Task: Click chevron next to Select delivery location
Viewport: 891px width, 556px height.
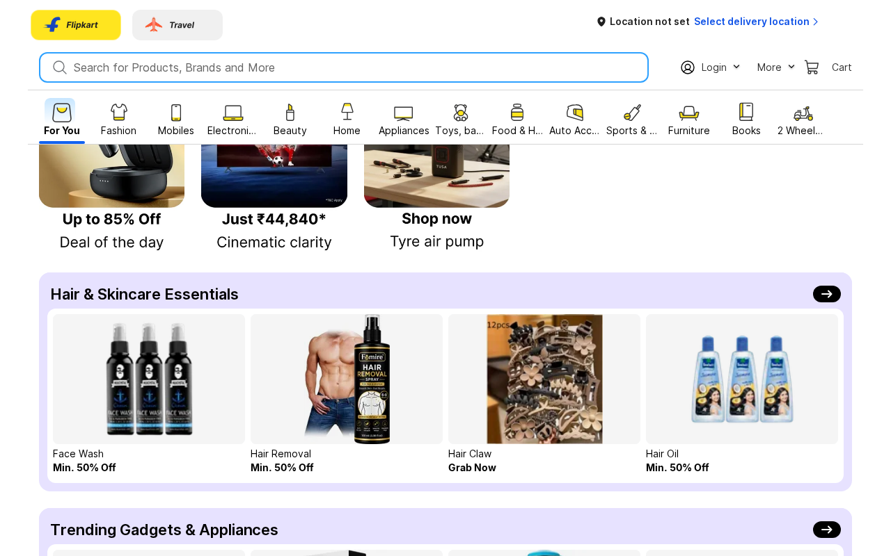Action: [x=816, y=22]
